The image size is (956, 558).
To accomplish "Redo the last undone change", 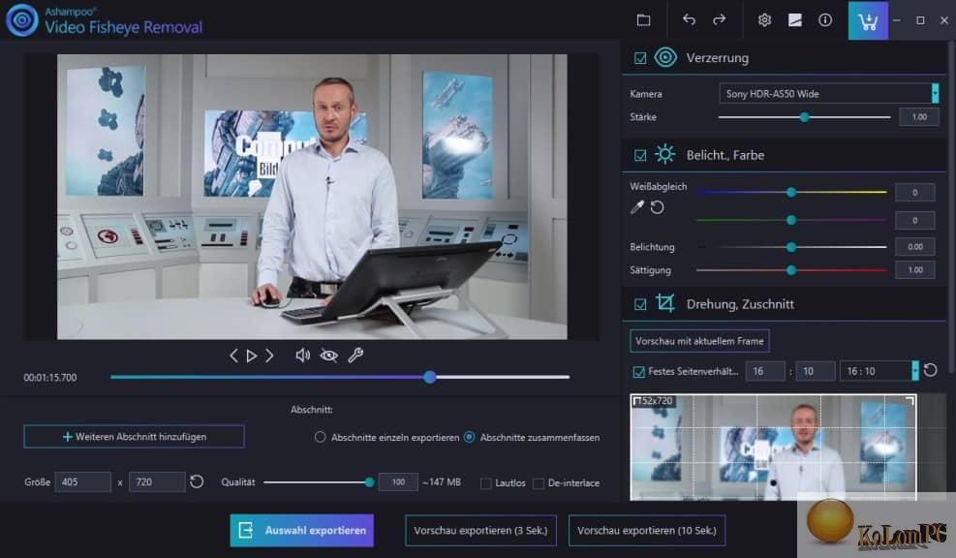I will tap(720, 20).
